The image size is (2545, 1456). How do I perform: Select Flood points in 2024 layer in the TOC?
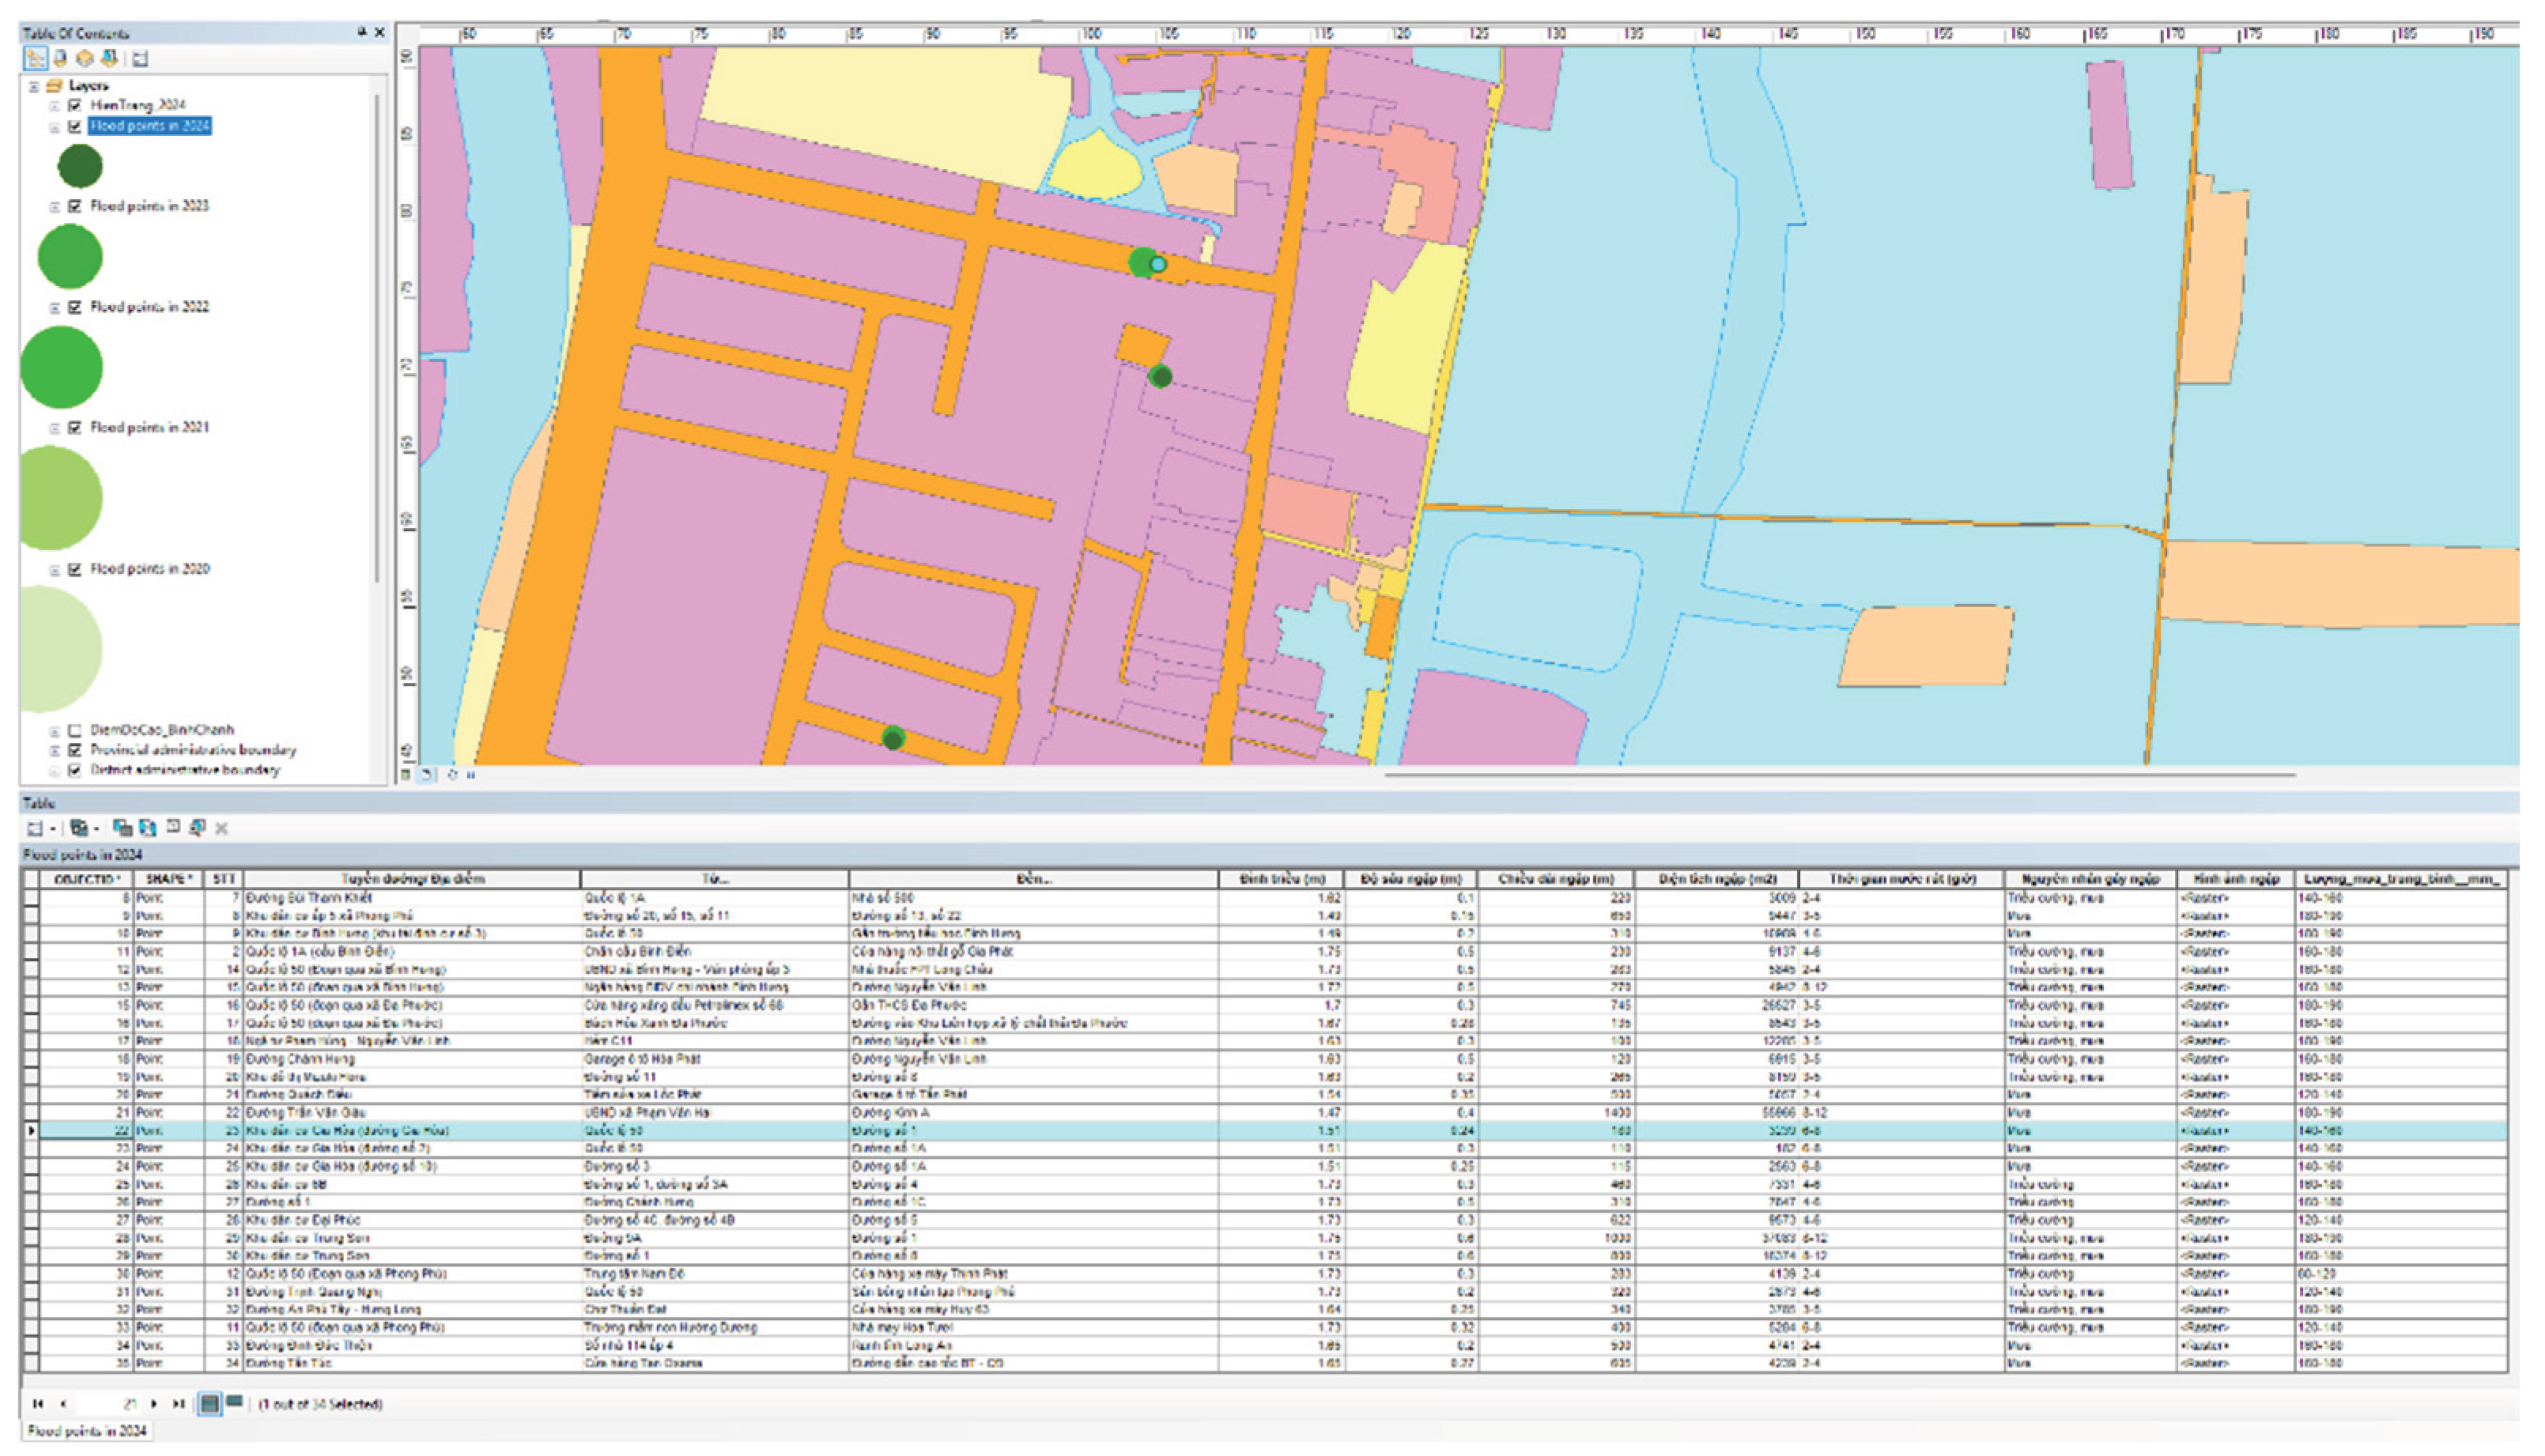pos(150,126)
